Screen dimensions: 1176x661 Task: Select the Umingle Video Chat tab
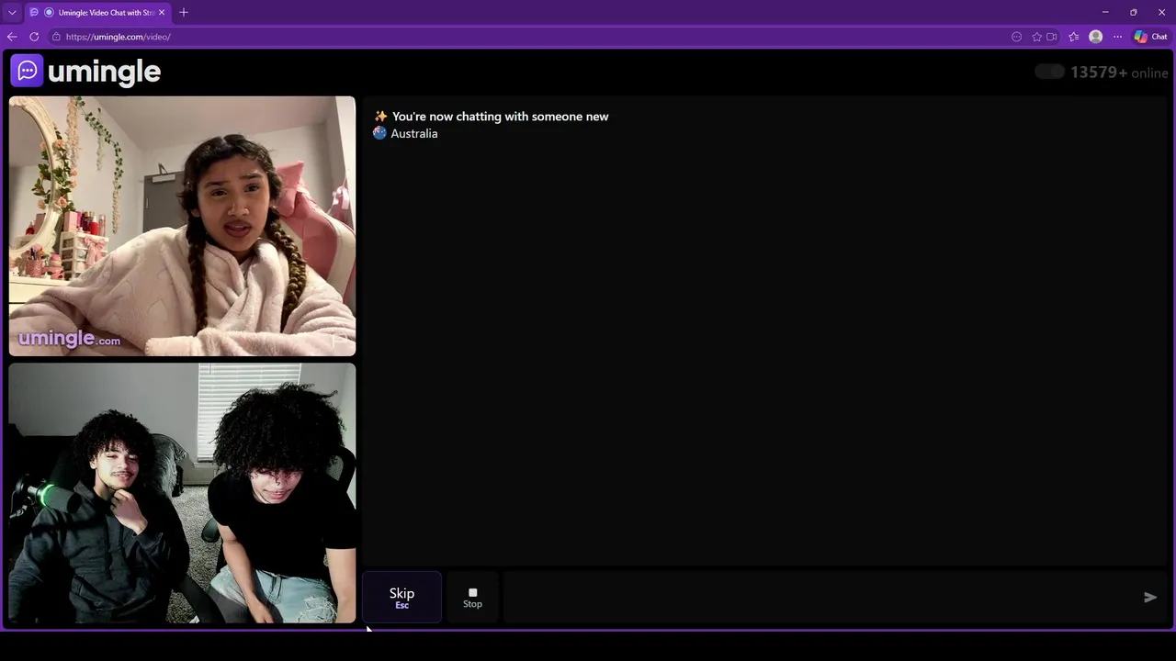point(97,12)
